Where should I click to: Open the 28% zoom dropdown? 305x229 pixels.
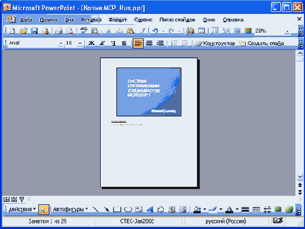tap(288, 32)
